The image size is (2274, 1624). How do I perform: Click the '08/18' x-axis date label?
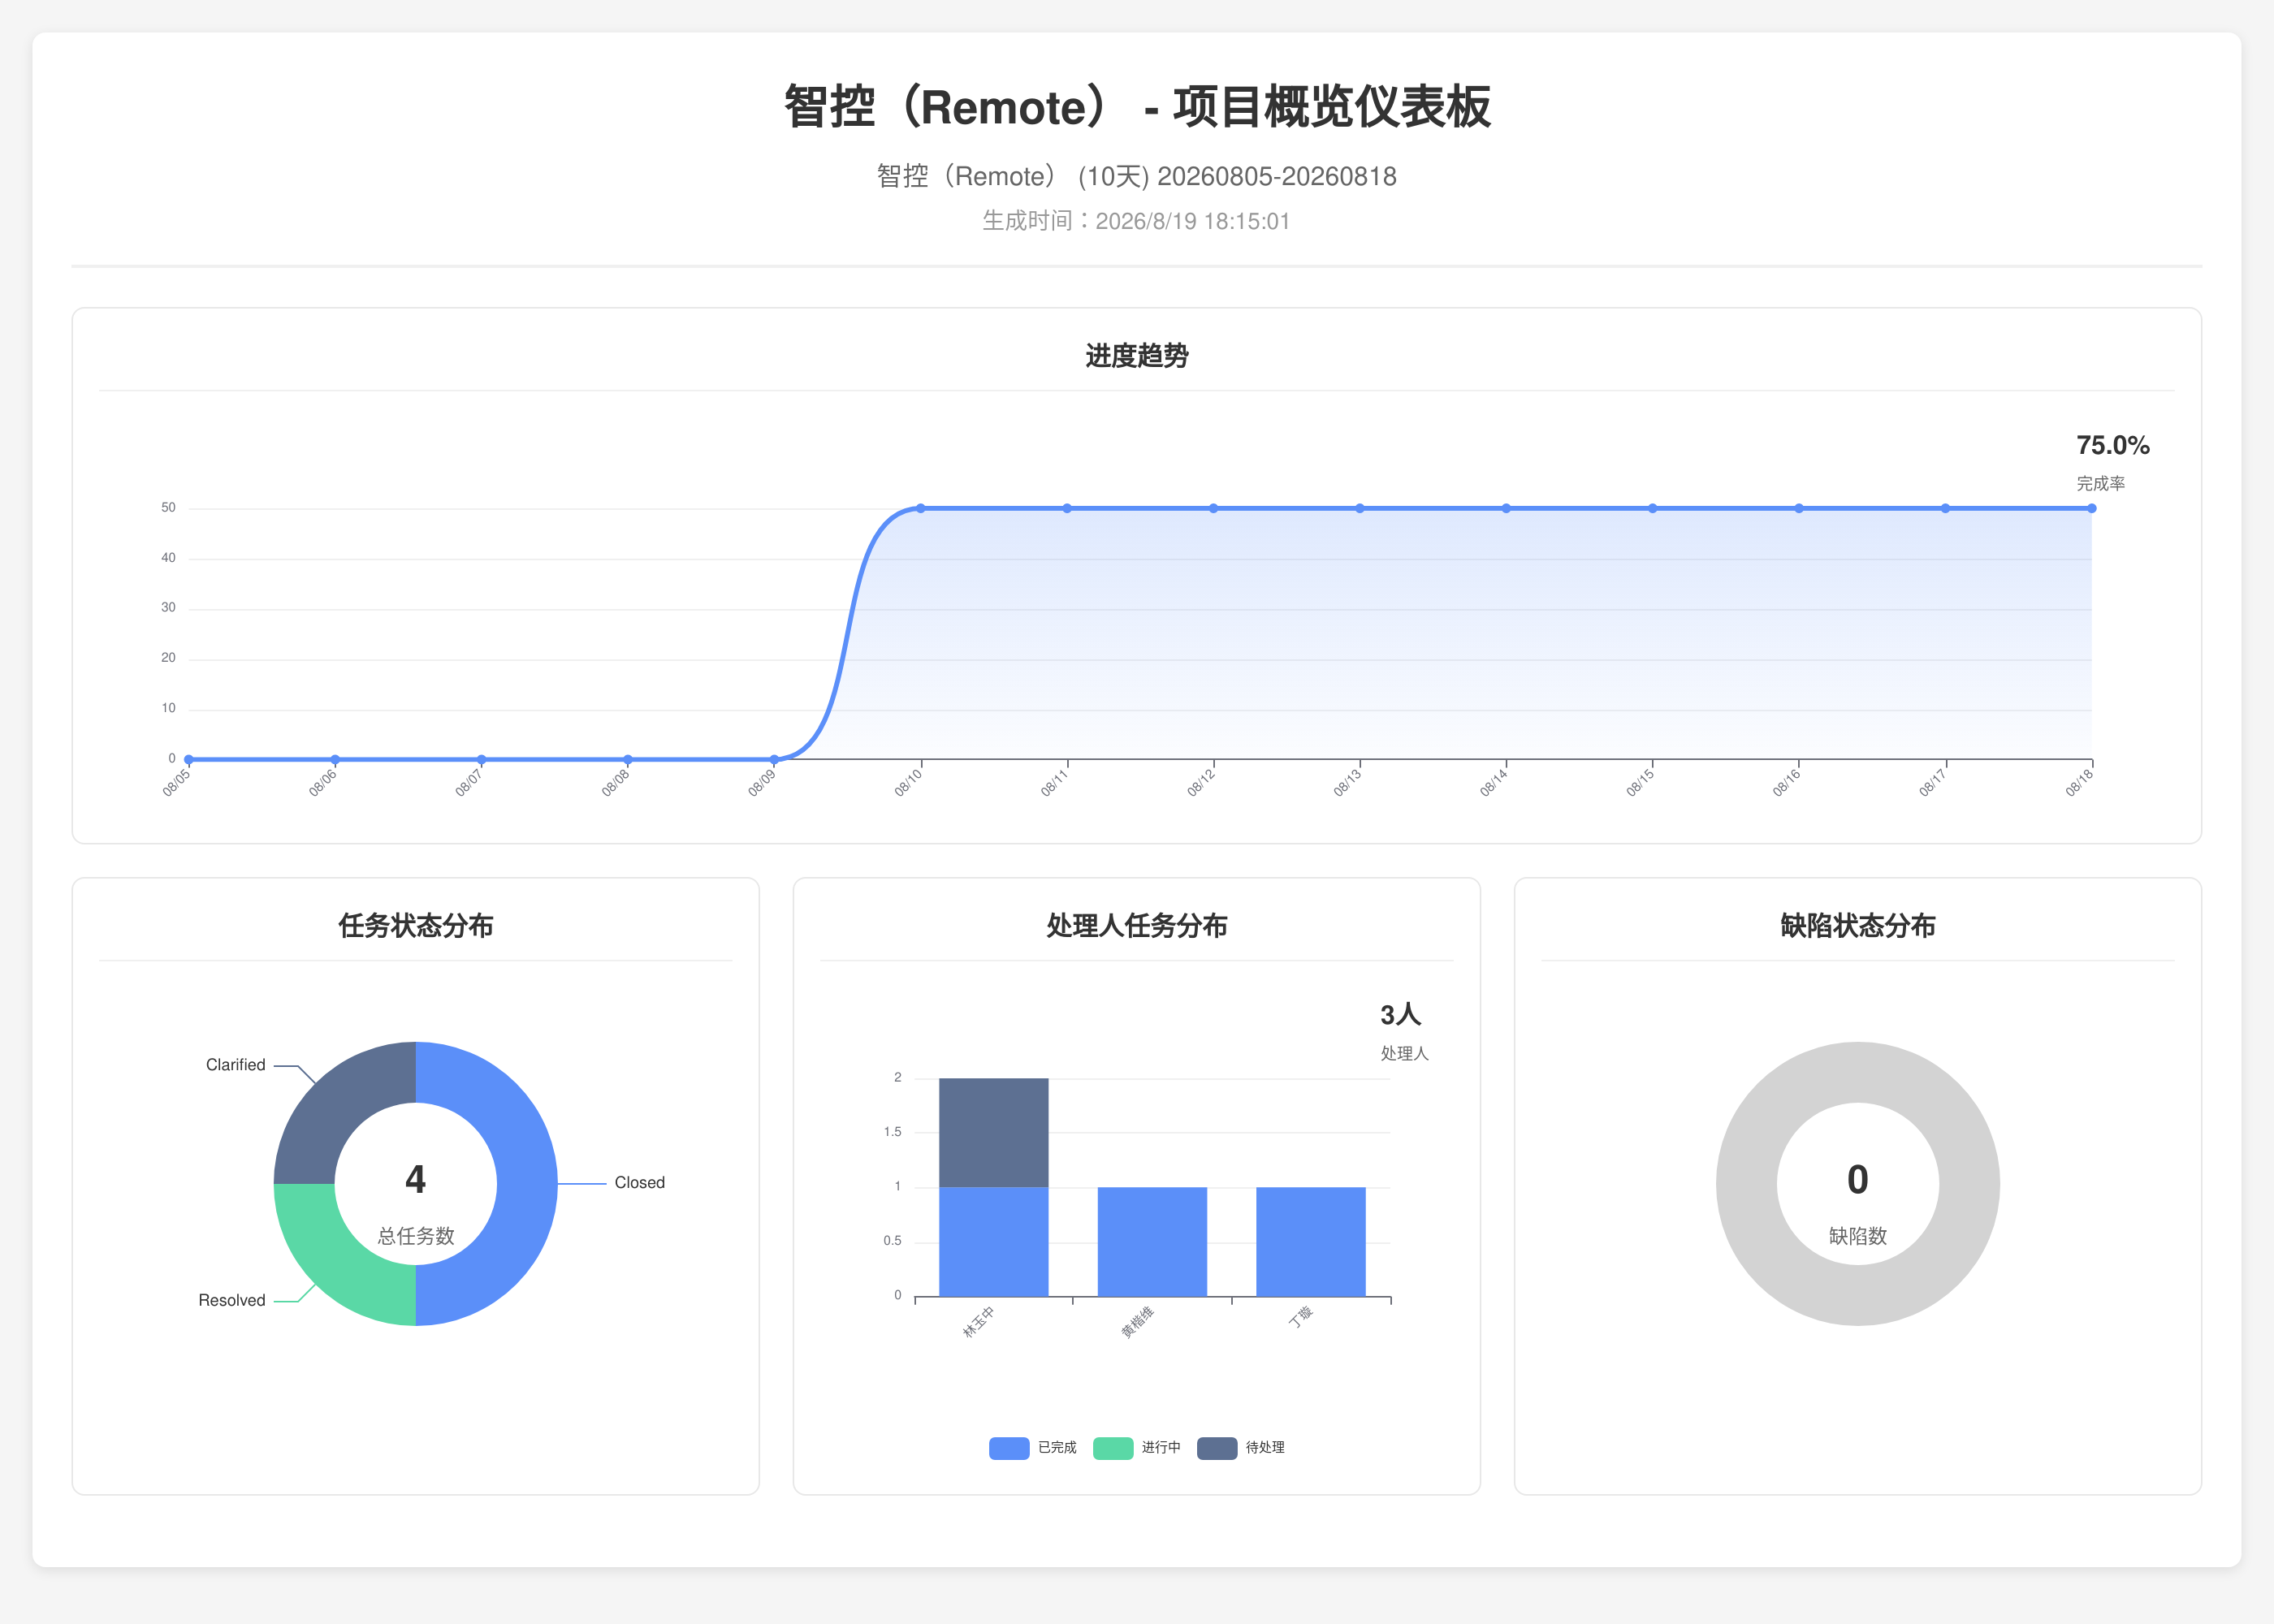coord(2079,782)
